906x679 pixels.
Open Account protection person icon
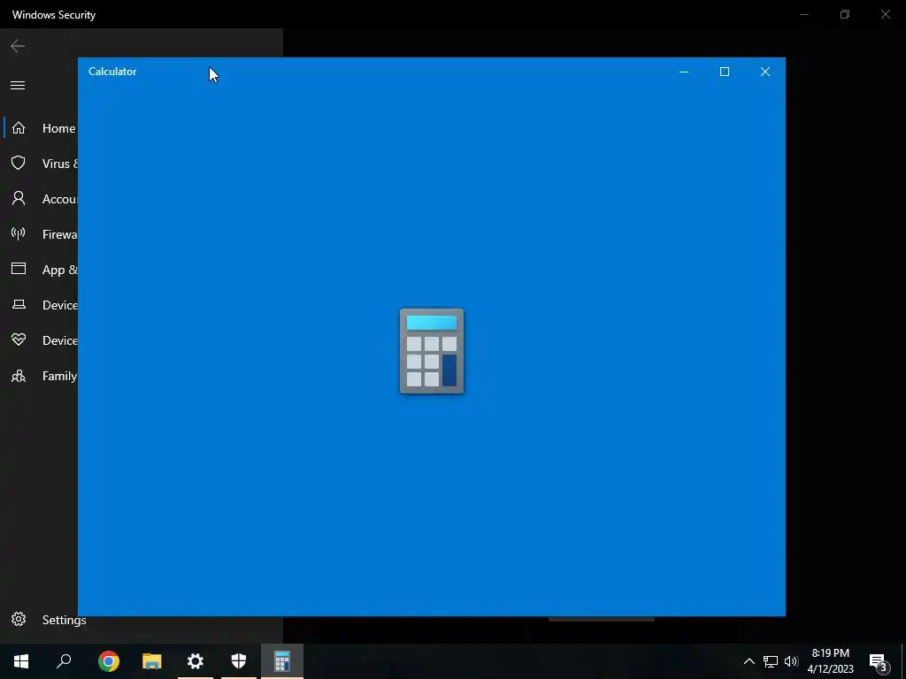coord(19,199)
